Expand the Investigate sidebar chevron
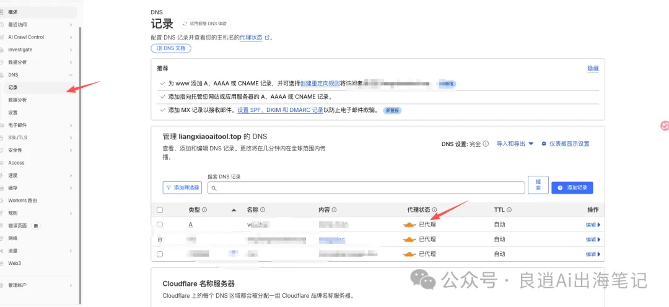 coord(71,50)
